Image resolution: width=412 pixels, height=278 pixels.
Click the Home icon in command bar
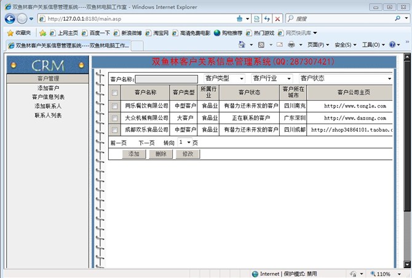[242, 44]
